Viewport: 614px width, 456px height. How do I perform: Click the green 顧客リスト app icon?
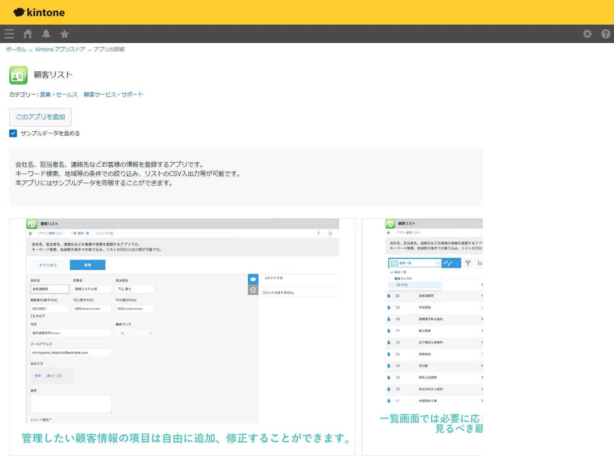(x=18, y=75)
